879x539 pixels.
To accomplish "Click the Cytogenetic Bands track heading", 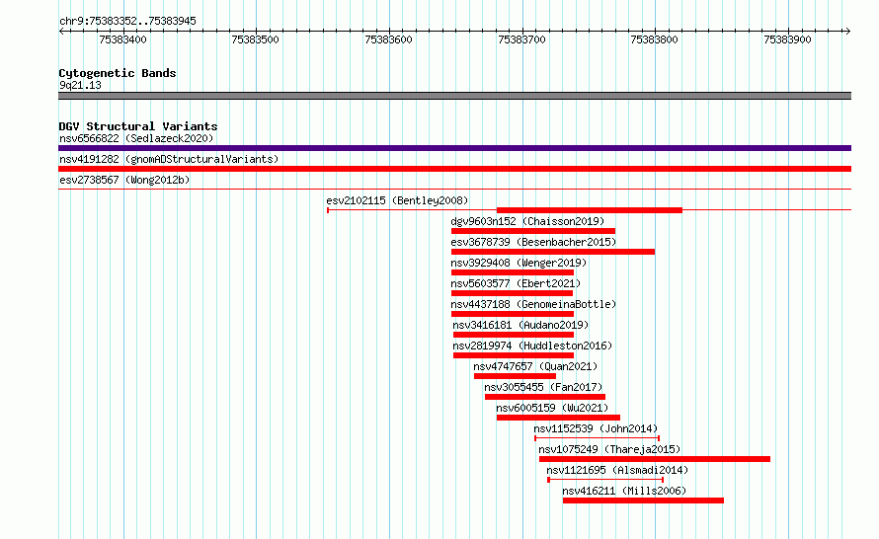I will point(118,73).
